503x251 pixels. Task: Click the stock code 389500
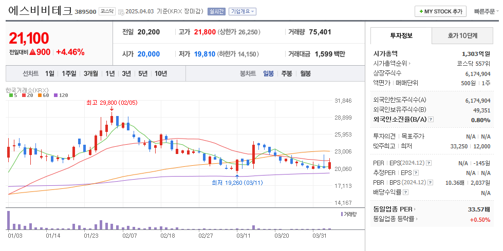coord(85,12)
